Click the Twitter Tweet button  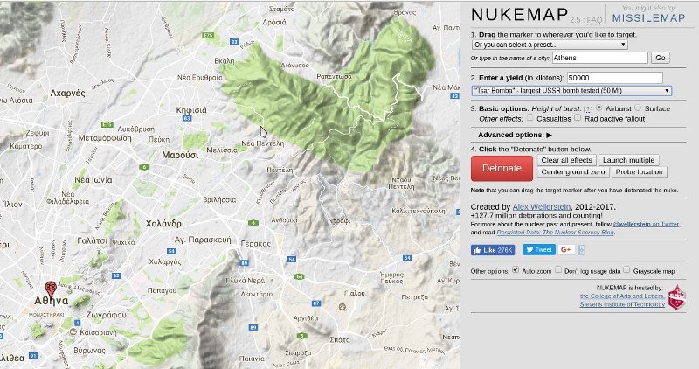tap(539, 249)
